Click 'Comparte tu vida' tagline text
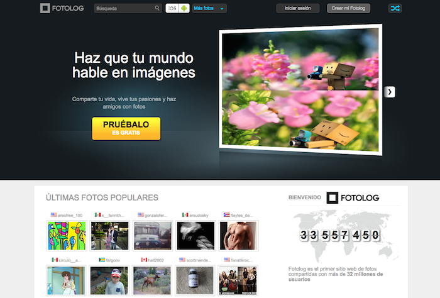The width and height of the screenshot is (440, 298). [x=124, y=102]
